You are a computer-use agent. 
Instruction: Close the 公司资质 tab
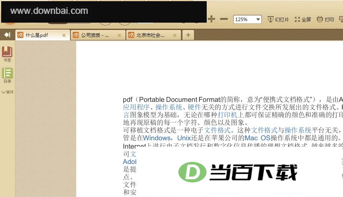pyautogui.click(x=119, y=35)
